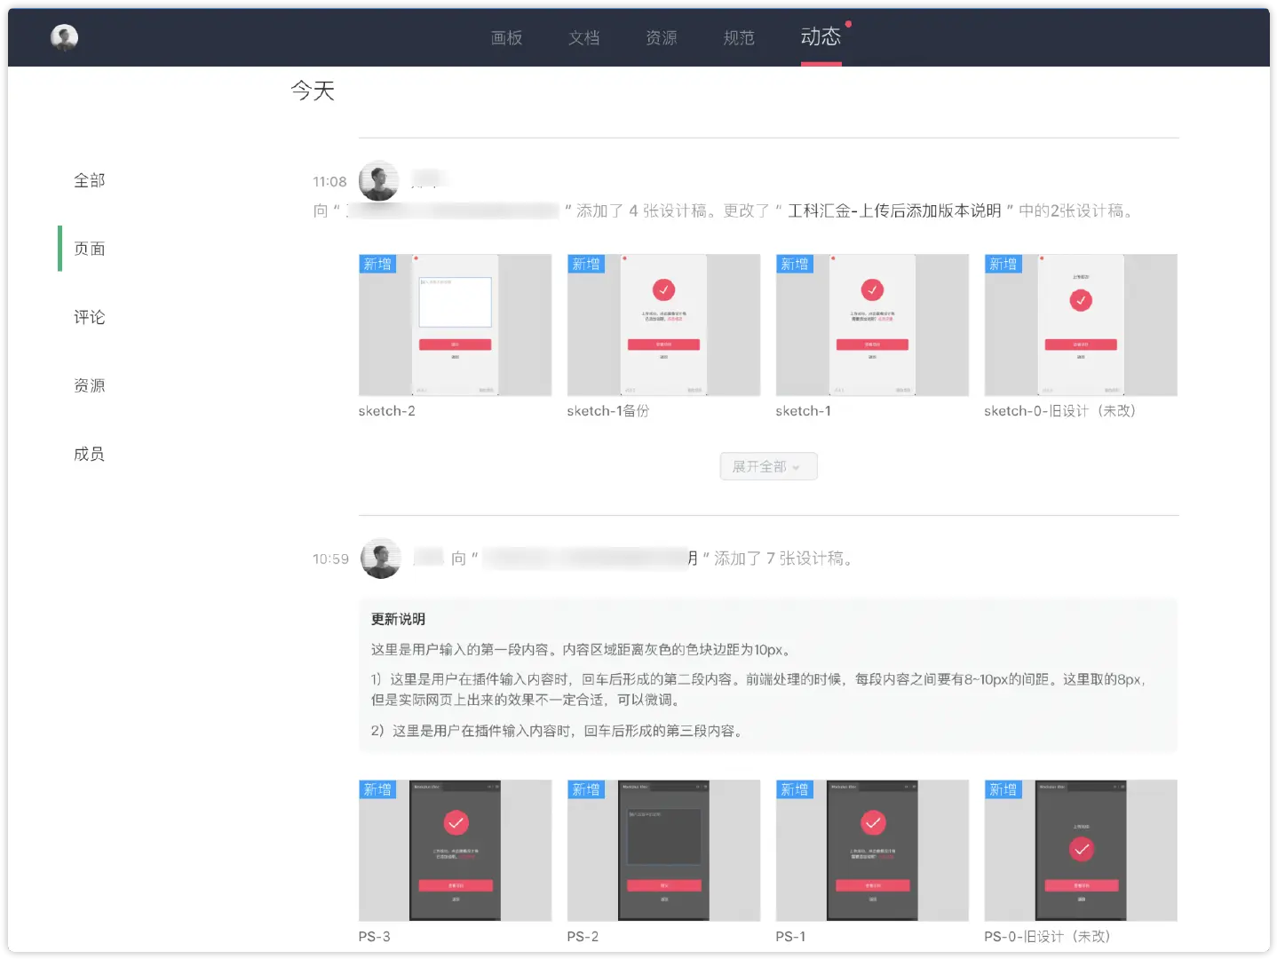This screenshot has height=959, width=1277.
Task: Open the sketch-1 design thumbnail
Action: tap(872, 325)
